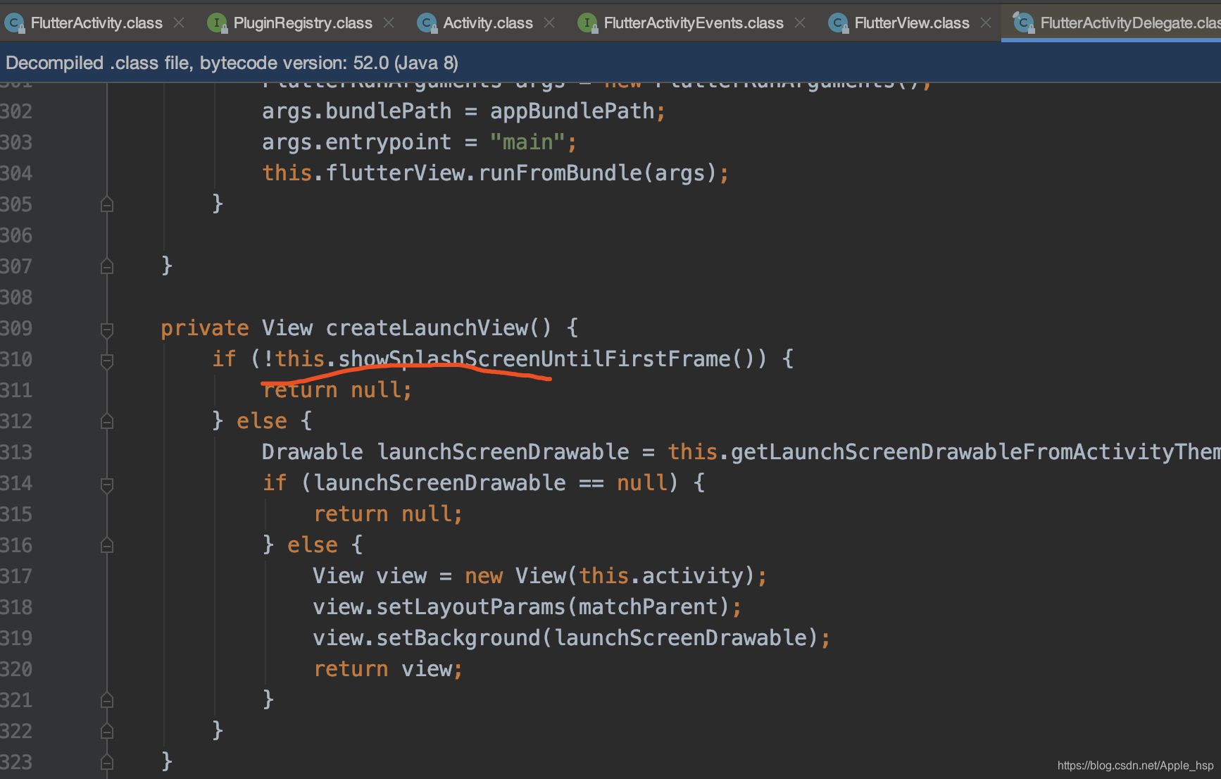Click interface icon on FlutterActivityEvents.class tab
This screenshot has height=779, width=1221.
(x=587, y=23)
